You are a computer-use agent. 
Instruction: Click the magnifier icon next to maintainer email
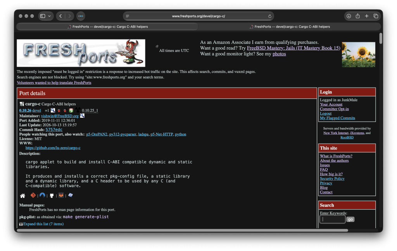pyautogui.click(x=82, y=116)
